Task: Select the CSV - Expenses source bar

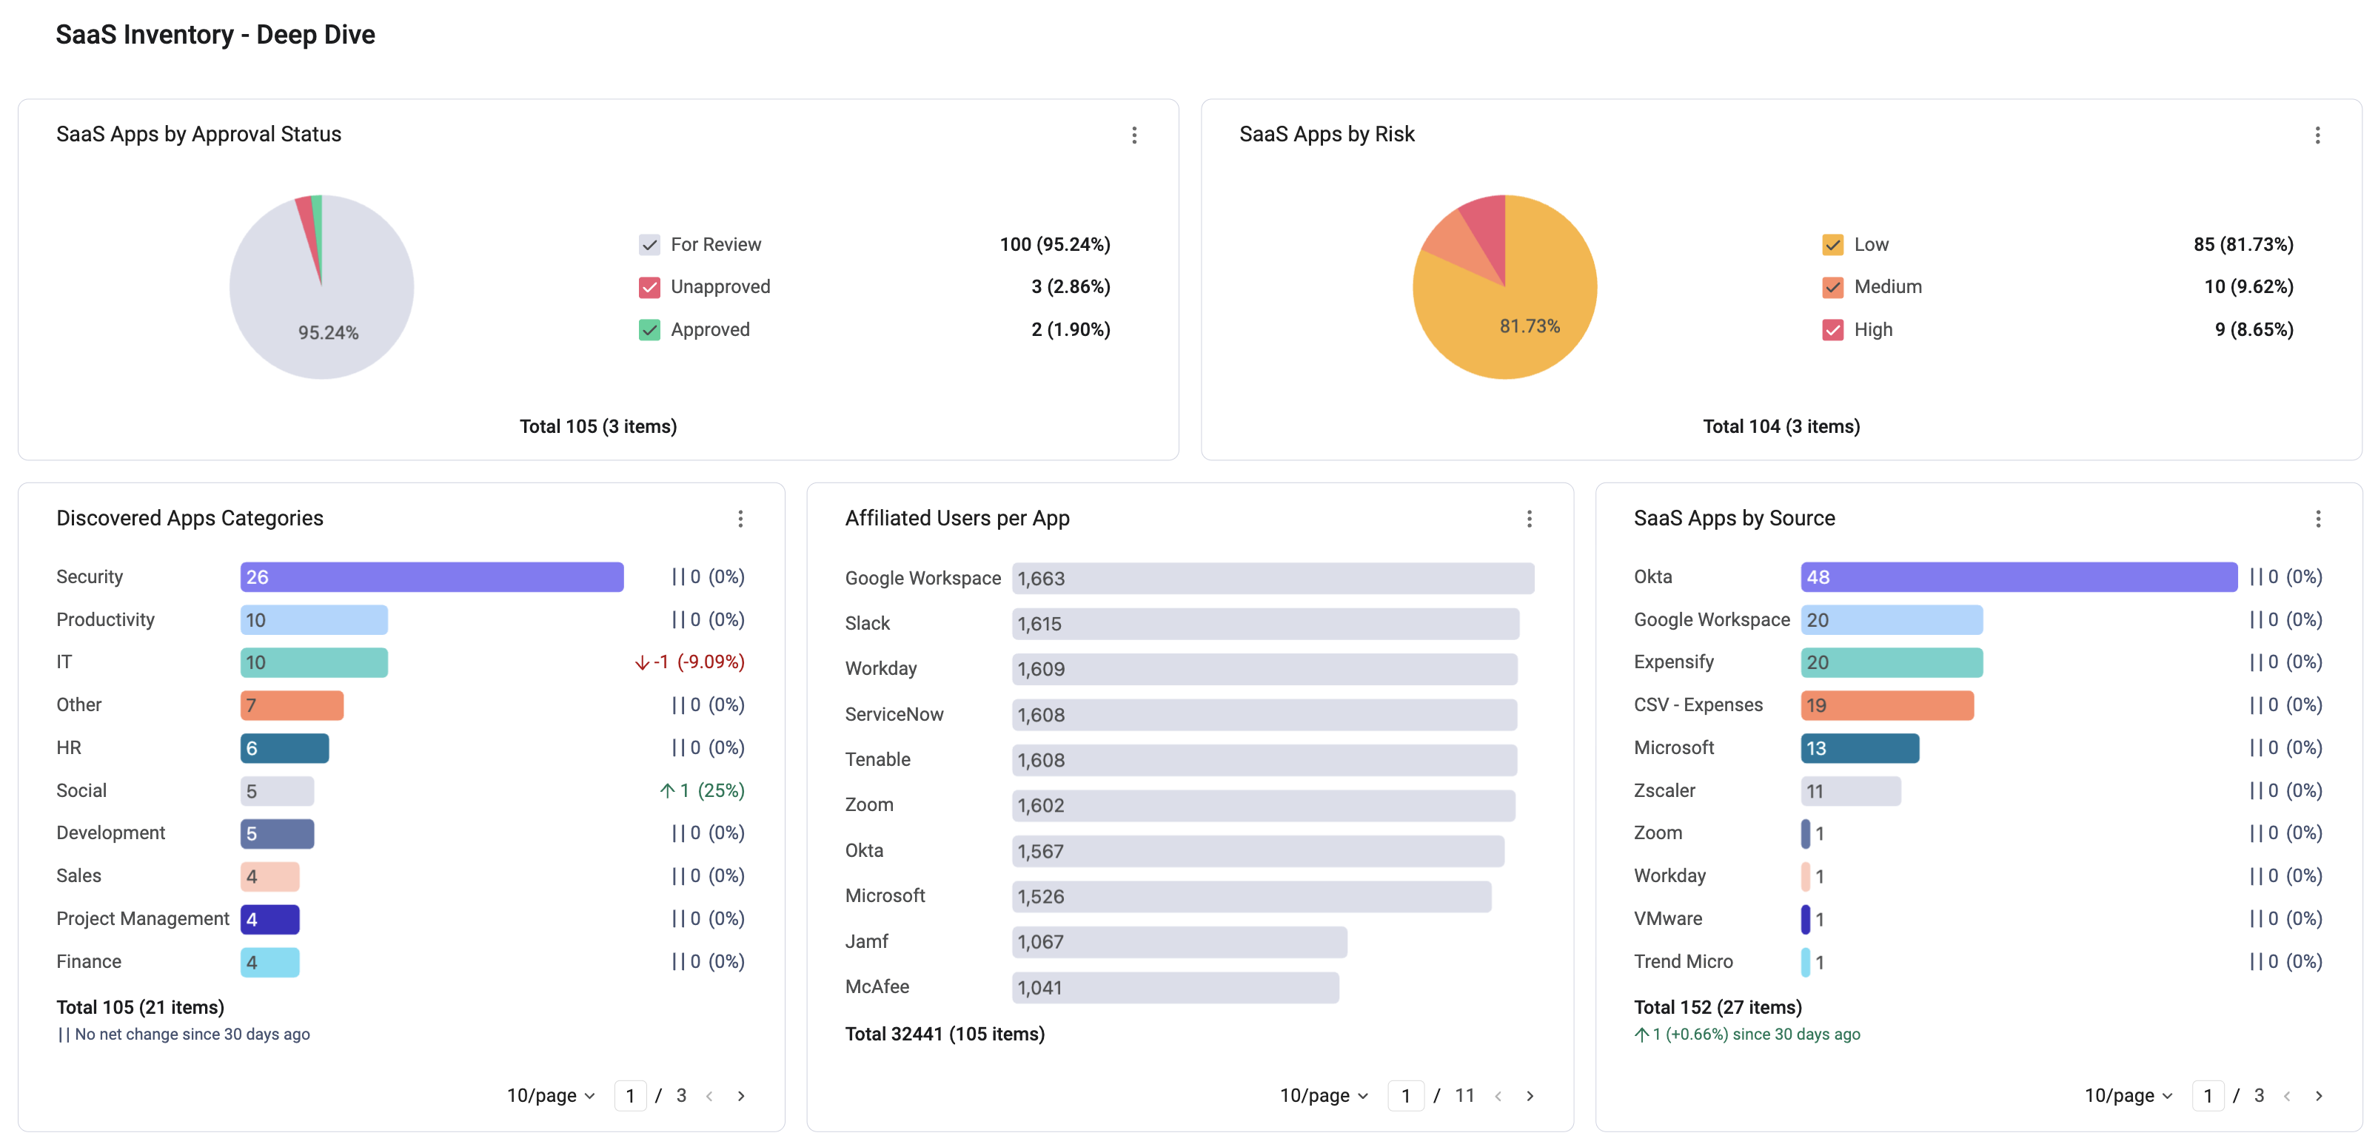Action: [x=1887, y=705]
